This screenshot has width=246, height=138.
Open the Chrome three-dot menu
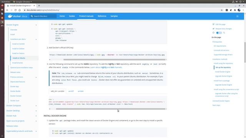point(243,10)
